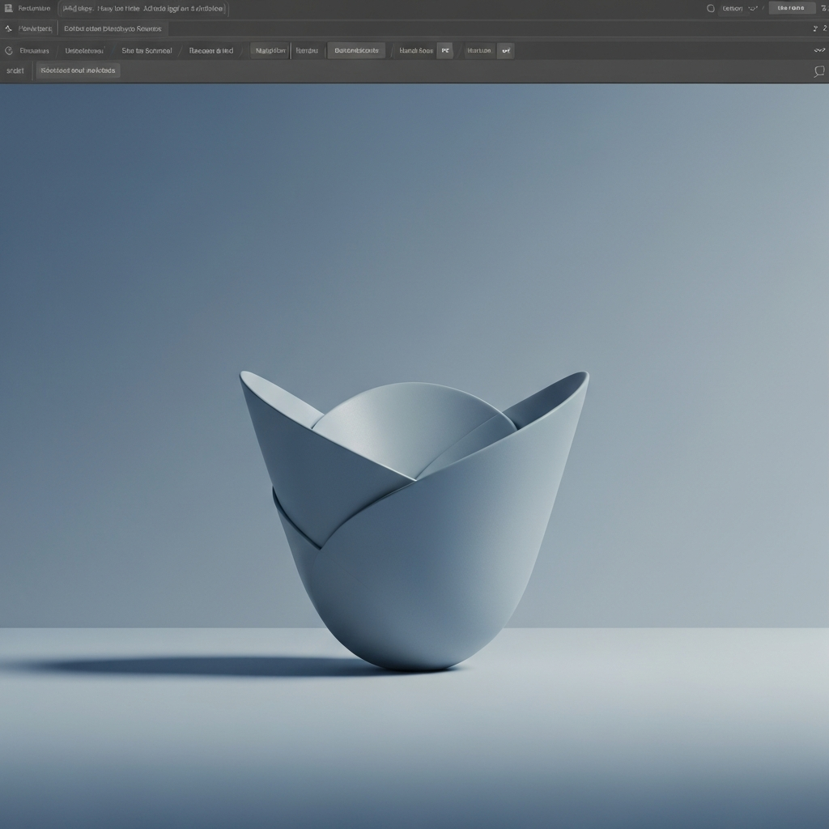Expand the double-chevron at right of third row
This screenshot has width=829, height=829.
[819, 51]
